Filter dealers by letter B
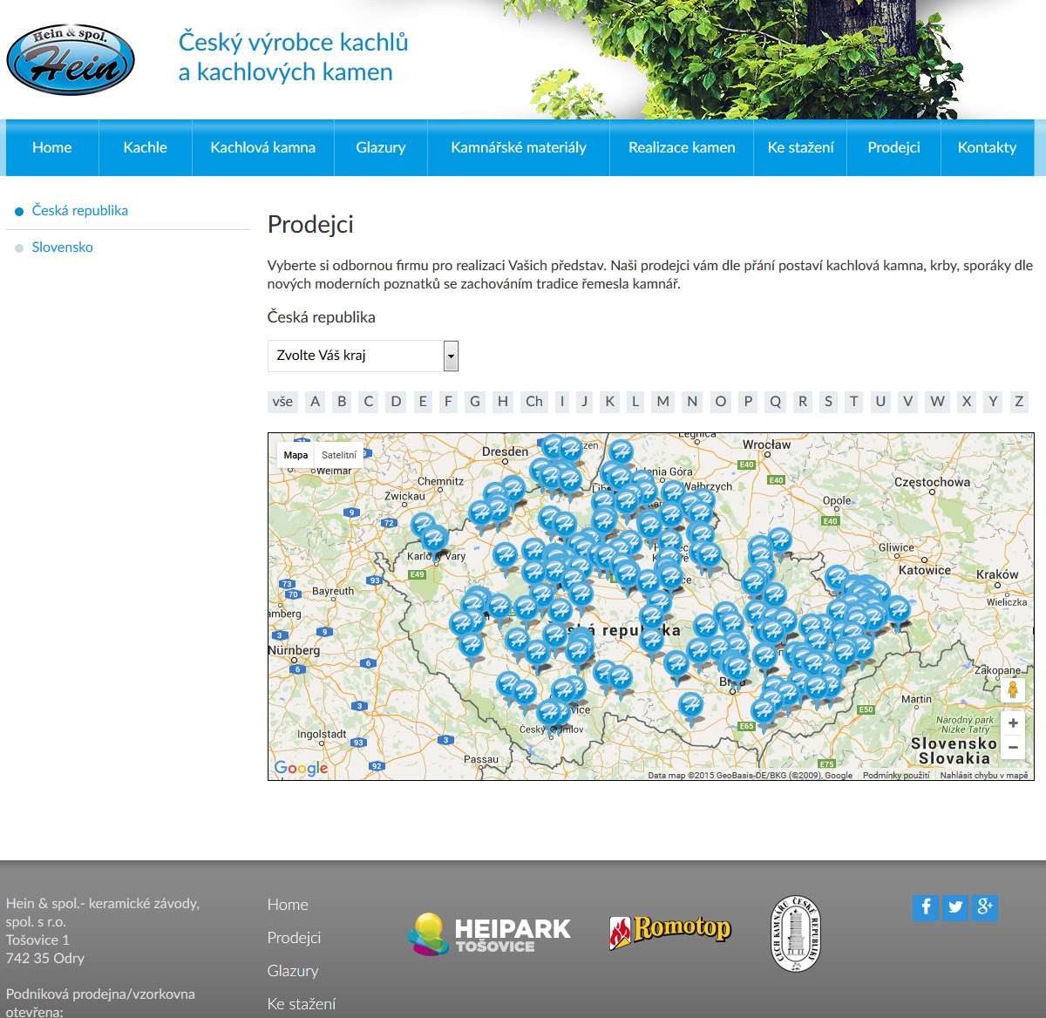Screen dimensions: 1046x1018 342,402
